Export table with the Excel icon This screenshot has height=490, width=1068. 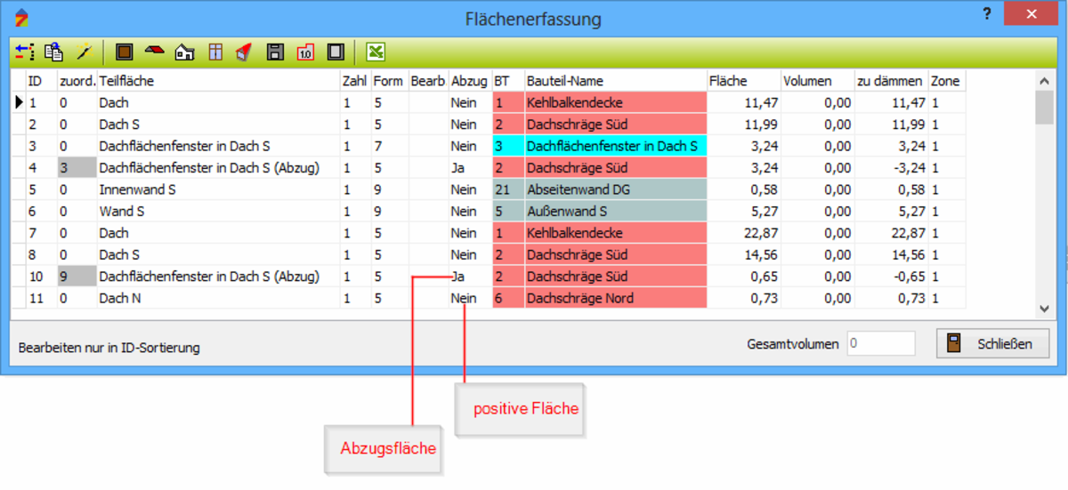tap(376, 52)
